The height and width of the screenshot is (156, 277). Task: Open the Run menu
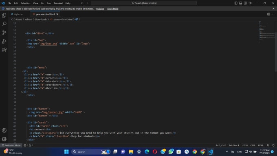coord(49,3)
